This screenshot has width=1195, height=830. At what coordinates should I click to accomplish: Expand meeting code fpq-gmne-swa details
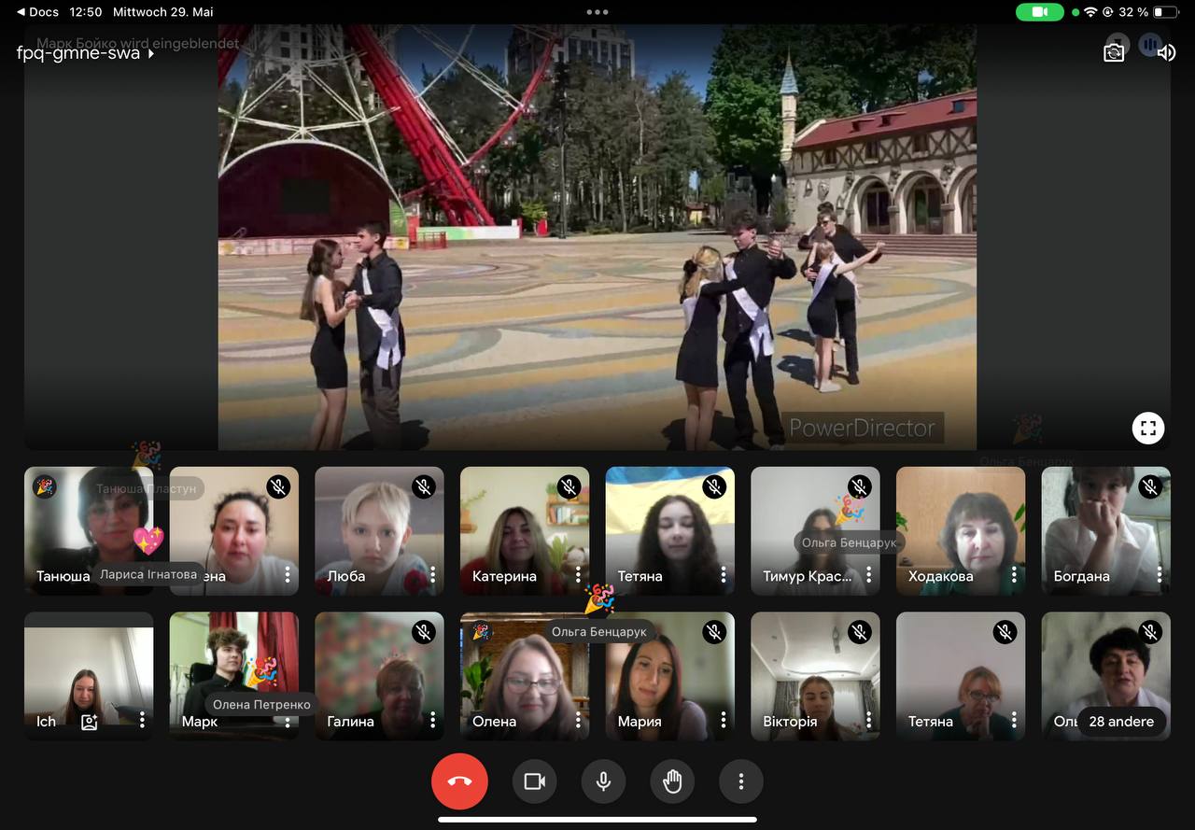(86, 53)
